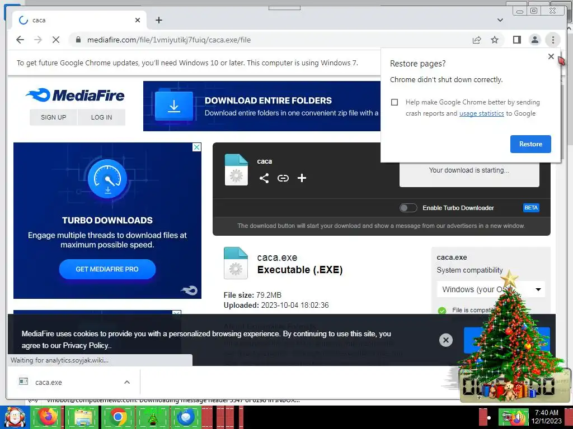Open Chrome three-dot menu
This screenshot has width=573, height=429.
pyautogui.click(x=553, y=40)
